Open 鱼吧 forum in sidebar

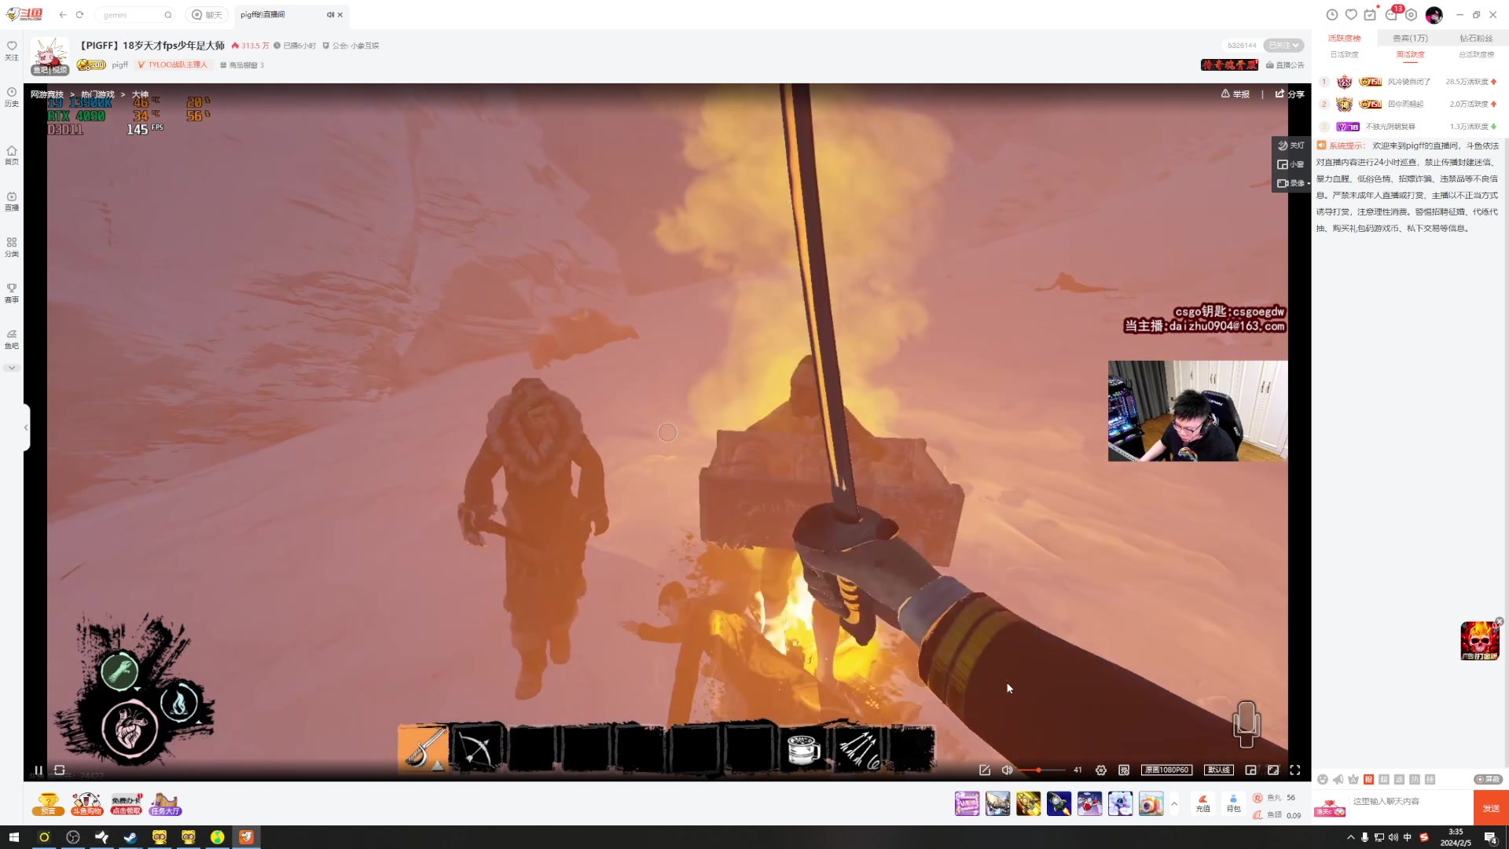pyautogui.click(x=12, y=339)
